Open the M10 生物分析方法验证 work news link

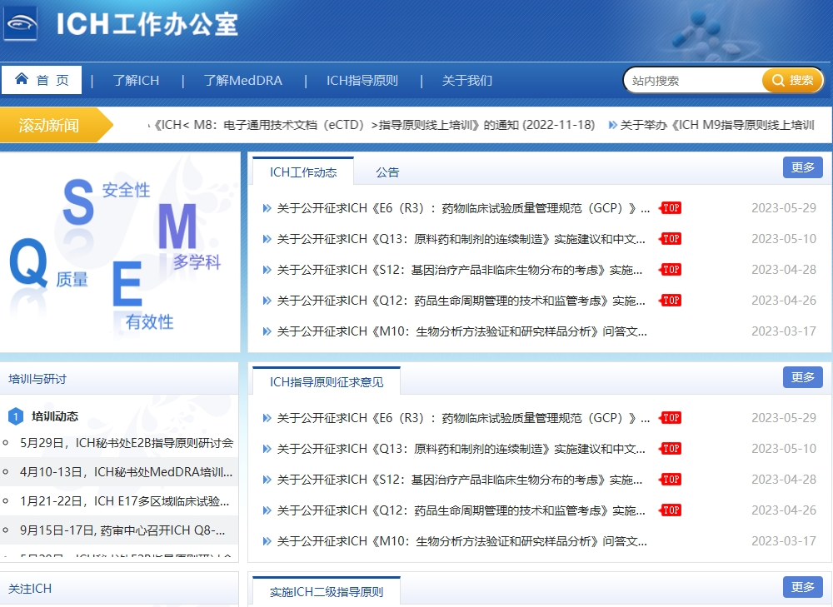coord(461,331)
